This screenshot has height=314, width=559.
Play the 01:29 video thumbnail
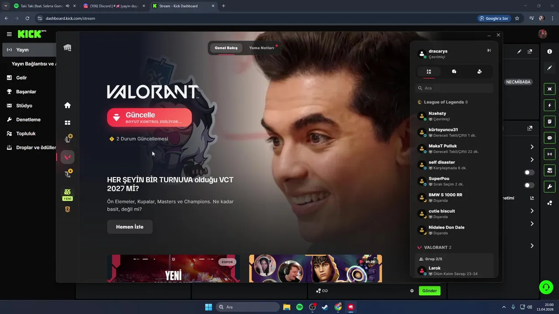pos(315,269)
